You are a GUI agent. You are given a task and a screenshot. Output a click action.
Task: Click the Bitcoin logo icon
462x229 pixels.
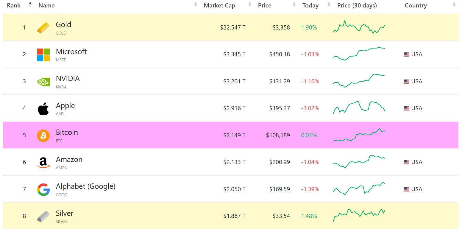43,135
